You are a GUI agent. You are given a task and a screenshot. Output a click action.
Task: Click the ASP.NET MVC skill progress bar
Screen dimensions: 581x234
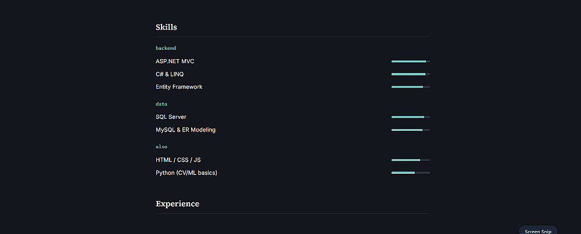[411, 61]
